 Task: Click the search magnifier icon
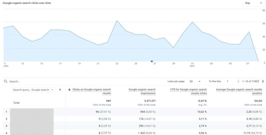click(6, 81)
